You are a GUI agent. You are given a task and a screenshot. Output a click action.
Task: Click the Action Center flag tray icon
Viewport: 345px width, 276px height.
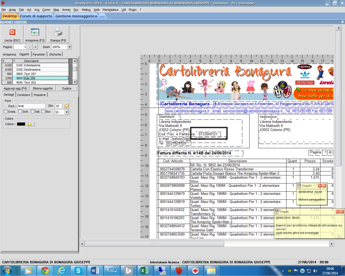click(296, 271)
